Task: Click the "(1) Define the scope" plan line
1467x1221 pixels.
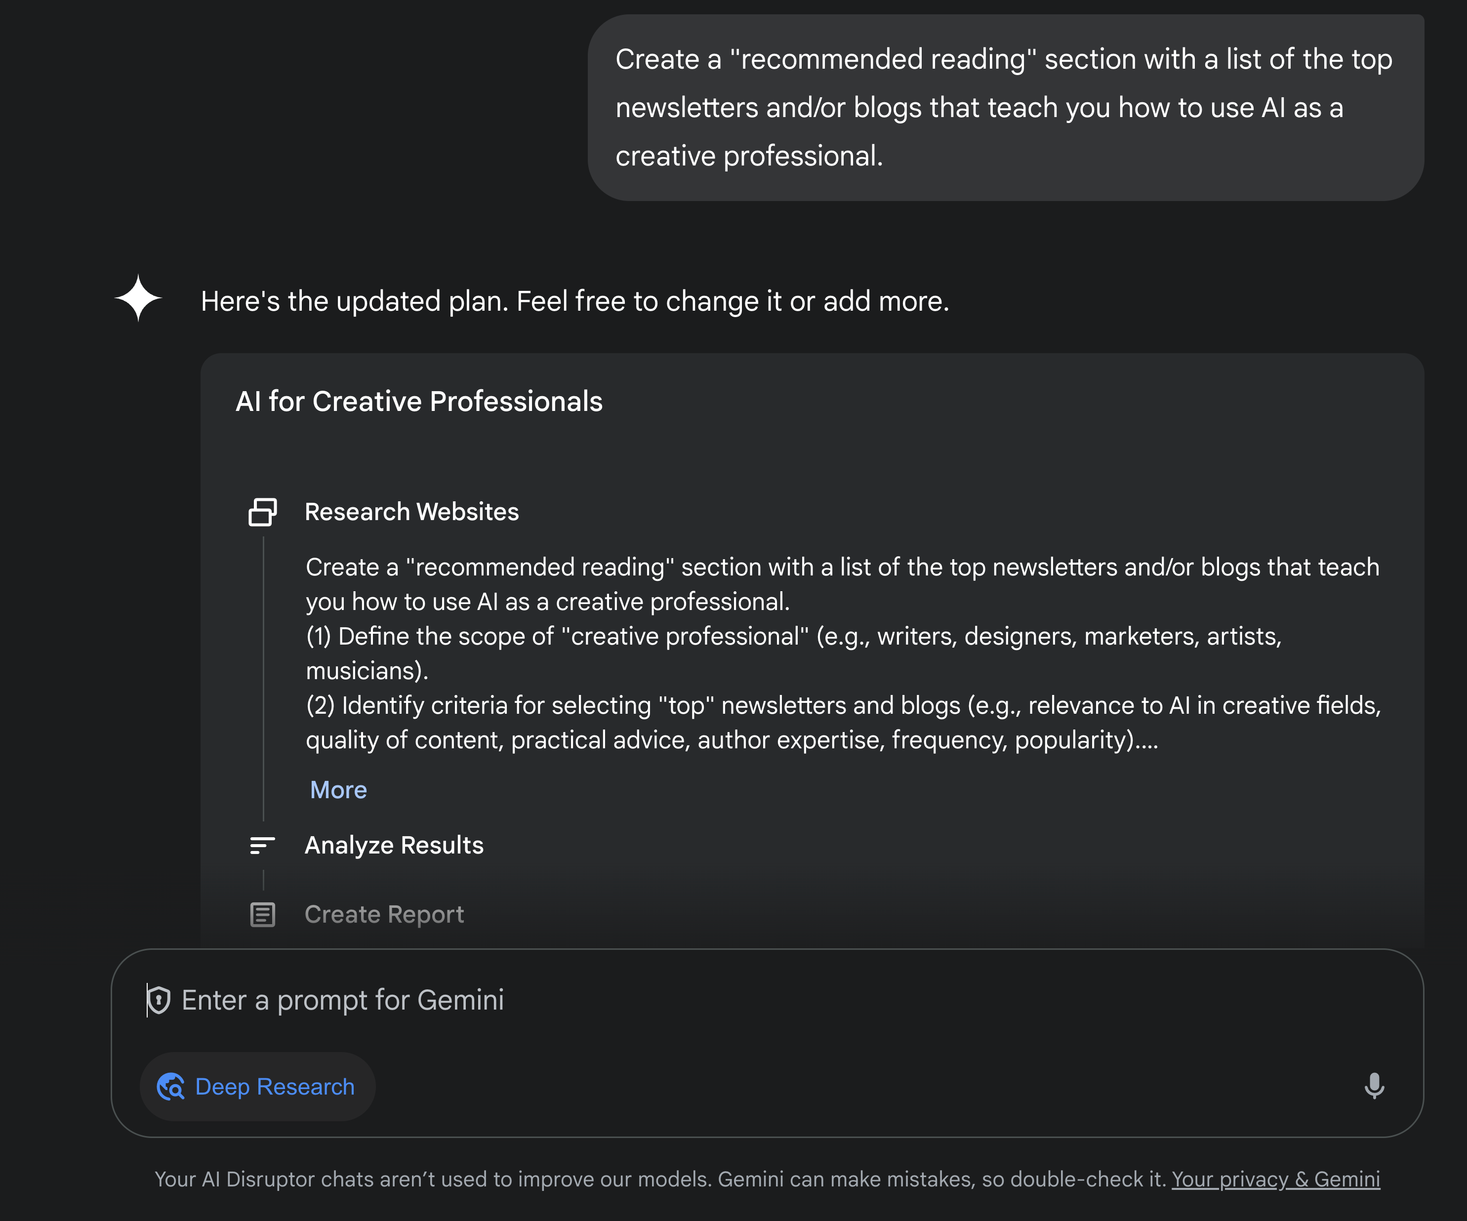Action: (x=793, y=636)
